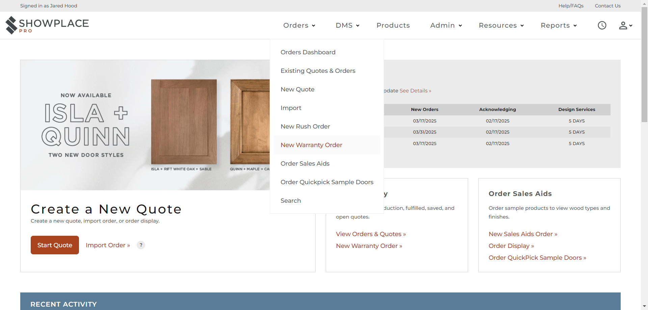Open the user account profile icon

[x=625, y=25]
